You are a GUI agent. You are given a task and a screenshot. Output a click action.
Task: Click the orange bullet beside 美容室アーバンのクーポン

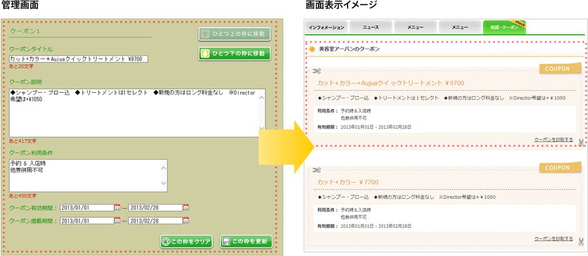pos(312,49)
